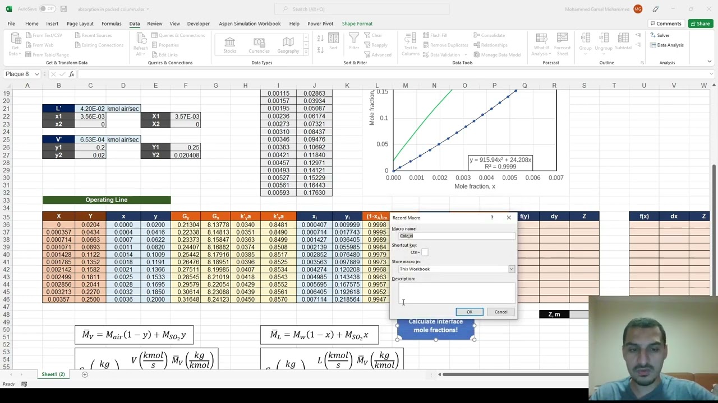Image resolution: width=718 pixels, height=403 pixels.
Task: Confirm Record Macro with OK
Action: point(469,312)
